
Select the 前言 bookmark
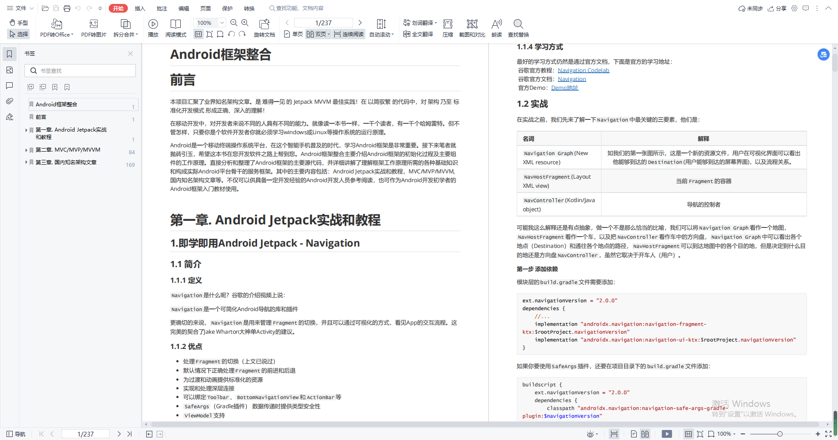coord(41,117)
